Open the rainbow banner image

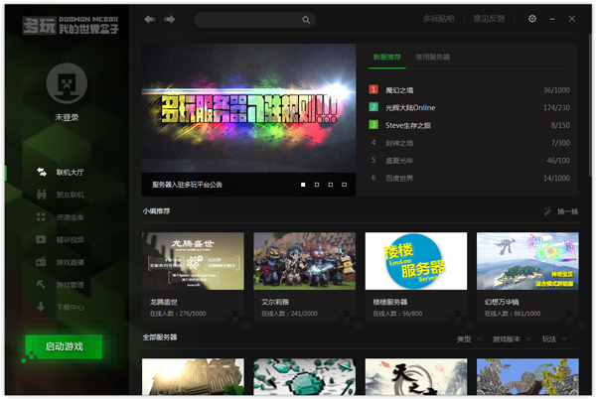[x=248, y=108]
